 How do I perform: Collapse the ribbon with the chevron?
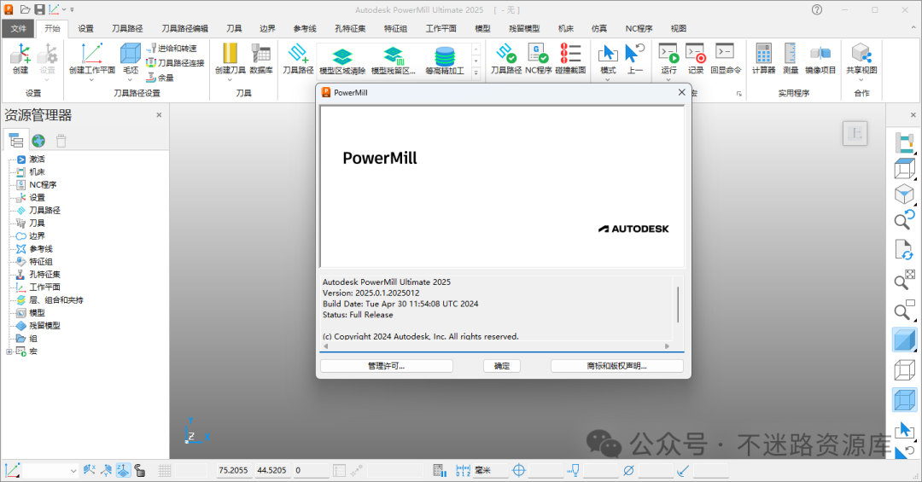913,27
